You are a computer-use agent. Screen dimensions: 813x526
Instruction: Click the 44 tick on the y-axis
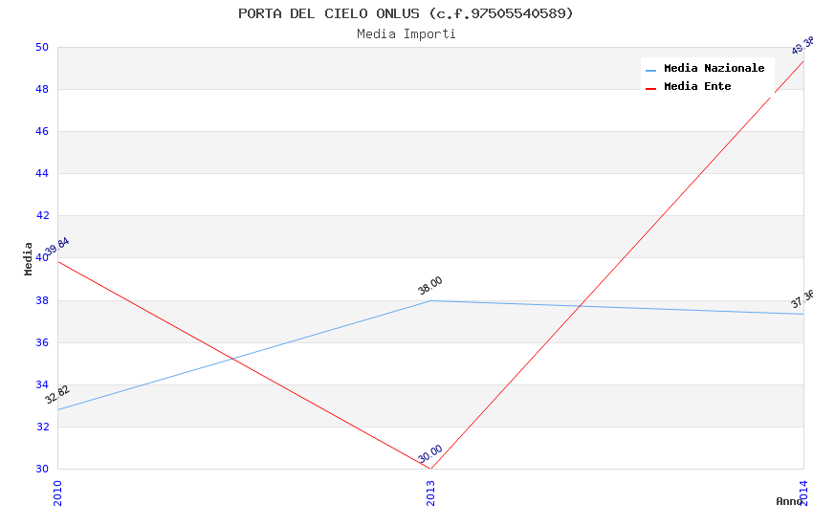pyautogui.click(x=42, y=174)
